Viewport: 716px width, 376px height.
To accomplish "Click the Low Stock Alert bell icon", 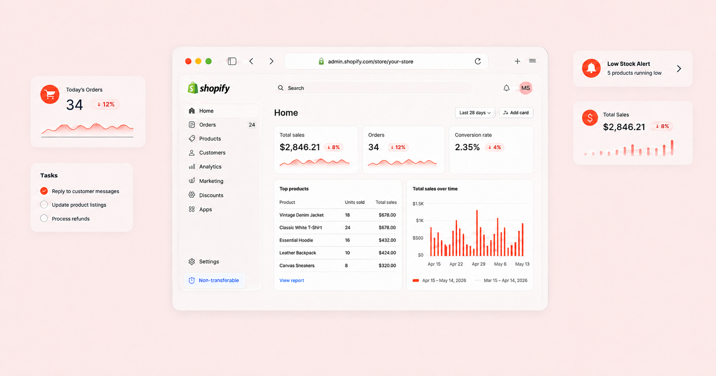I will pyautogui.click(x=591, y=68).
